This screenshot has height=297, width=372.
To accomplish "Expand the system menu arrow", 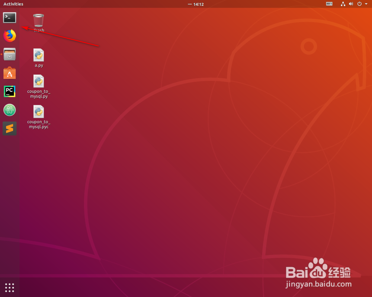I will [x=366, y=4].
